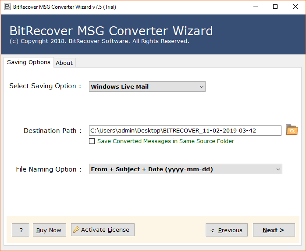This screenshot has height=251, width=306.
Task: Click the Select Saving Option label
Action: tap(45, 86)
